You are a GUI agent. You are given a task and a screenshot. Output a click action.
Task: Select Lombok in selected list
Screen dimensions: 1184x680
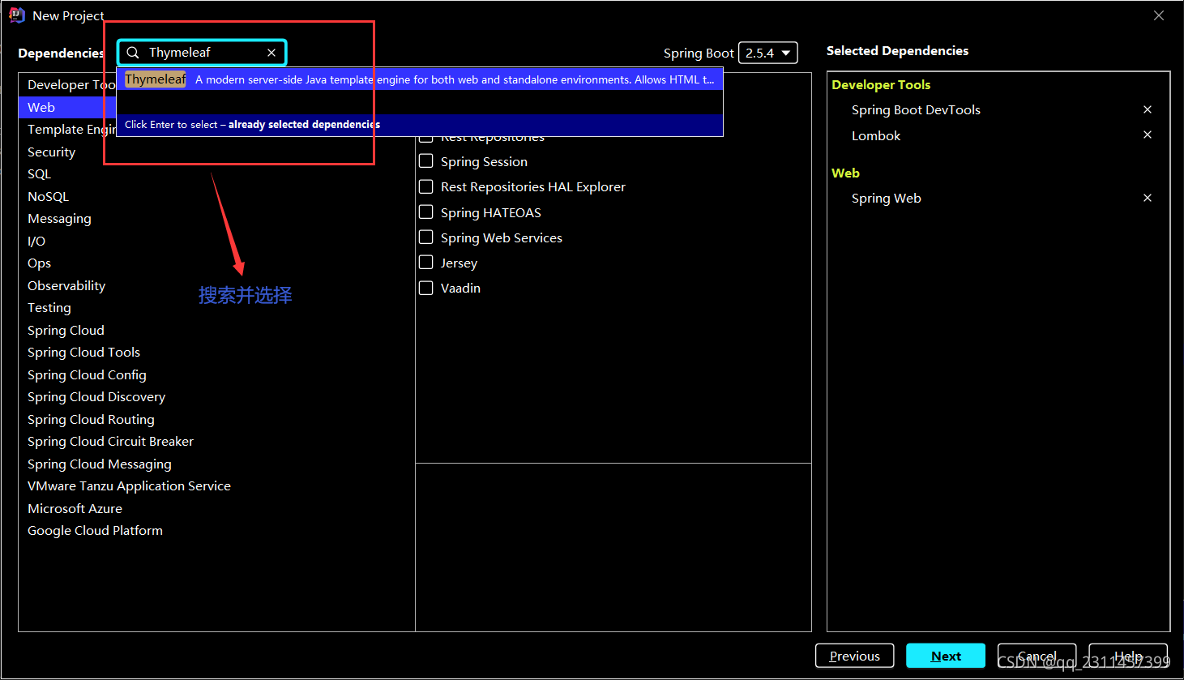click(x=876, y=135)
